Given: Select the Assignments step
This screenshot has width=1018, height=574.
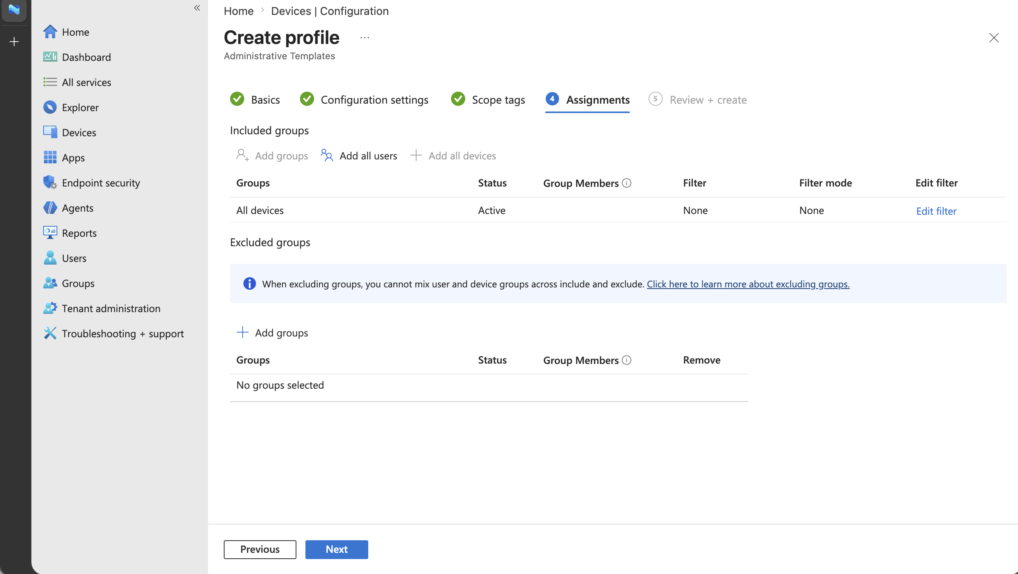Looking at the screenshot, I should [587, 100].
